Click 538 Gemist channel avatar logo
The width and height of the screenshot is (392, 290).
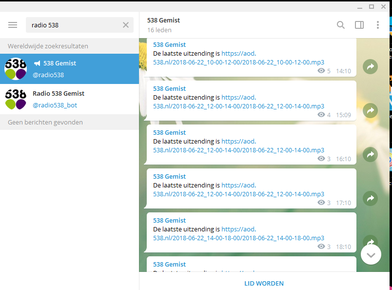pos(16,69)
